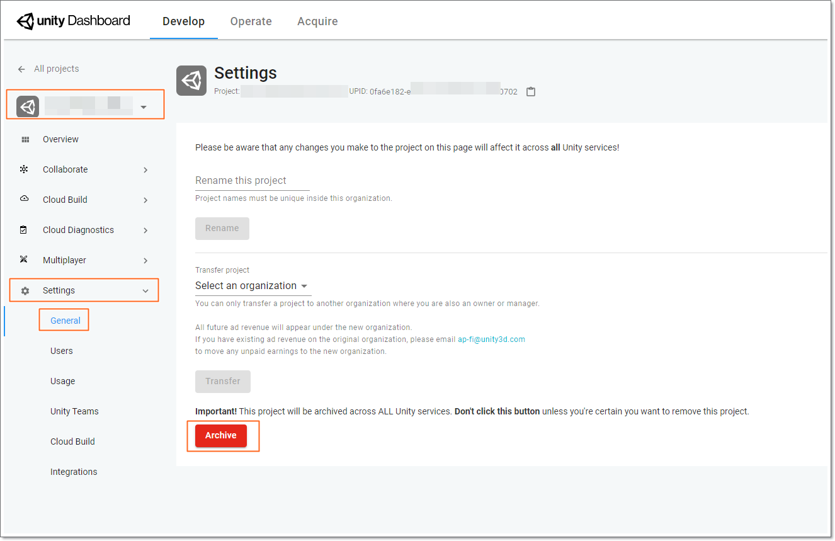This screenshot has height=541, width=835.
Task: Click the Cloud Diagnostics clipboard icon
Action: (x=24, y=230)
